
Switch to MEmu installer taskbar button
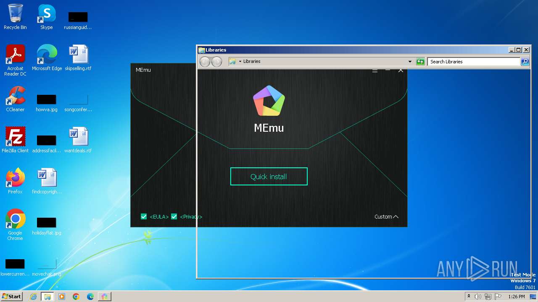(104, 297)
